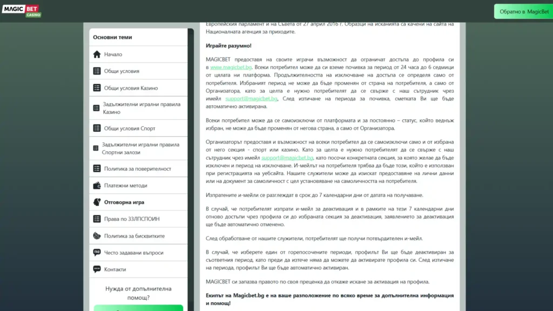The image size is (553, 311).
Task: Click the paragraph starting MAGICBET си запазва правото
Action: tap(318, 281)
